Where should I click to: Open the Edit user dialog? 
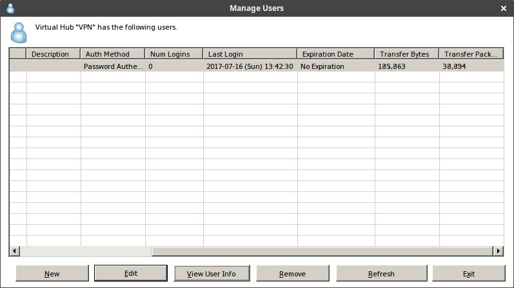coord(131,273)
